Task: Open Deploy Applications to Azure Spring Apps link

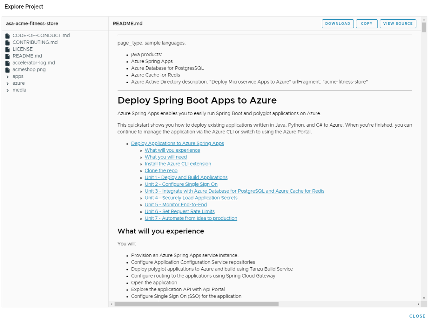Action: coord(177,143)
